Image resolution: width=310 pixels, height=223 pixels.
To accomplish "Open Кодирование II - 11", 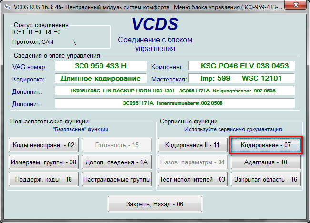I will pyautogui.click(x=192, y=145).
